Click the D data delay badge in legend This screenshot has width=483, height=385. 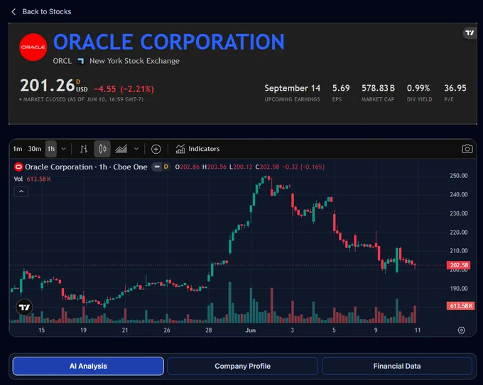pyautogui.click(x=166, y=167)
